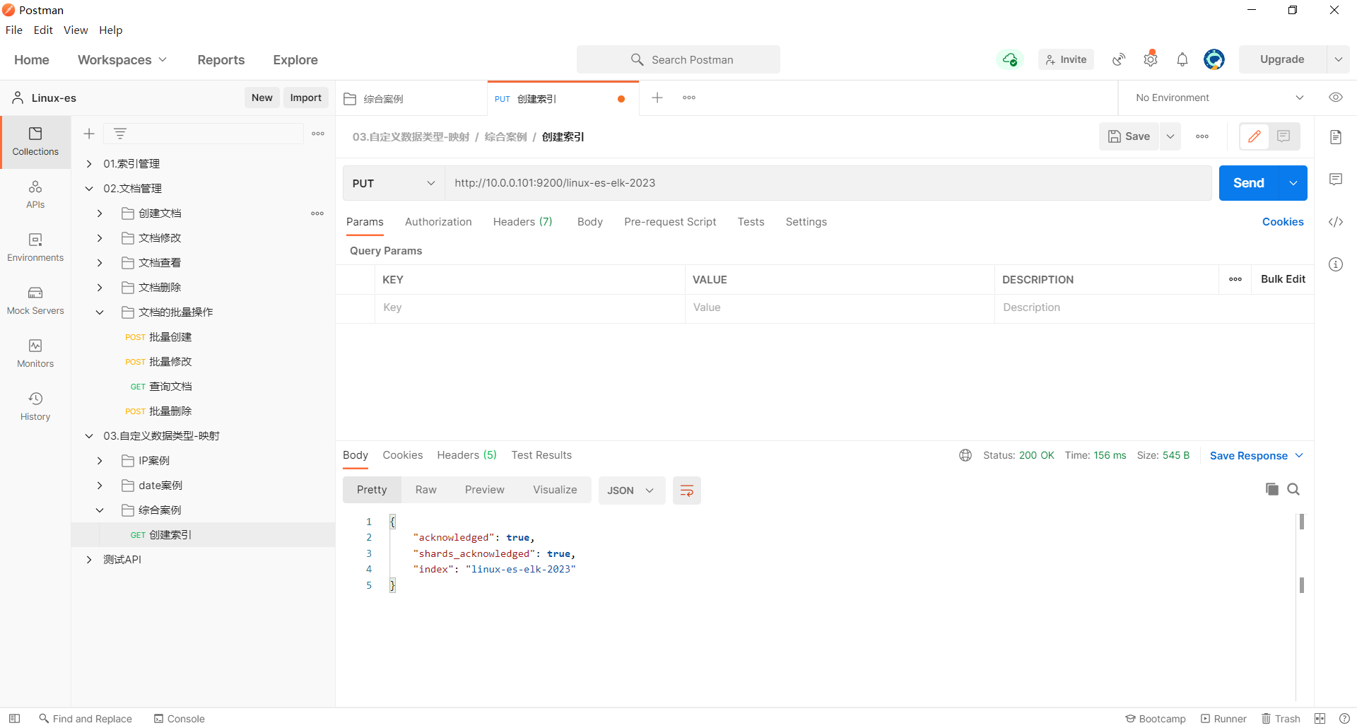Open the Save Response dropdown
Screen dimensions: 1357x728
[1257, 456]
